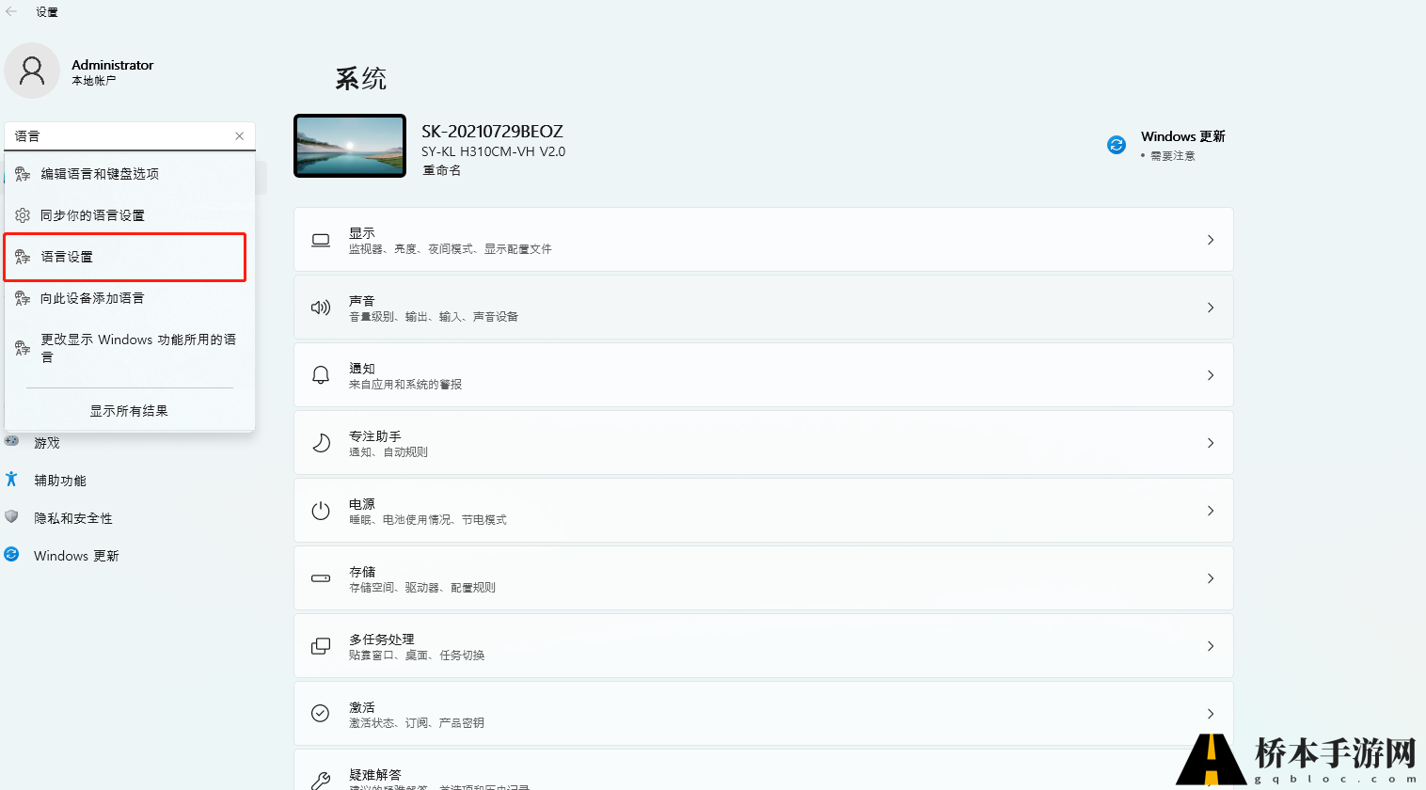Screen dimensions: 1426x790
Task: Click the language icon beside 更改显示 Windows 功能所用的语言
Action: (23, 348)
